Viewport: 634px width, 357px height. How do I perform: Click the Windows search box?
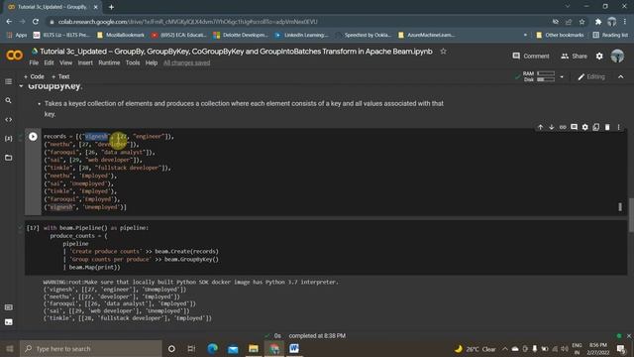click(x=91, y=348)
